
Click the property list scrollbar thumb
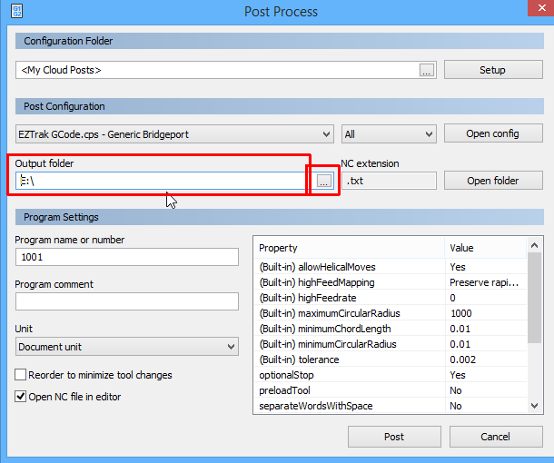(535, 298)
